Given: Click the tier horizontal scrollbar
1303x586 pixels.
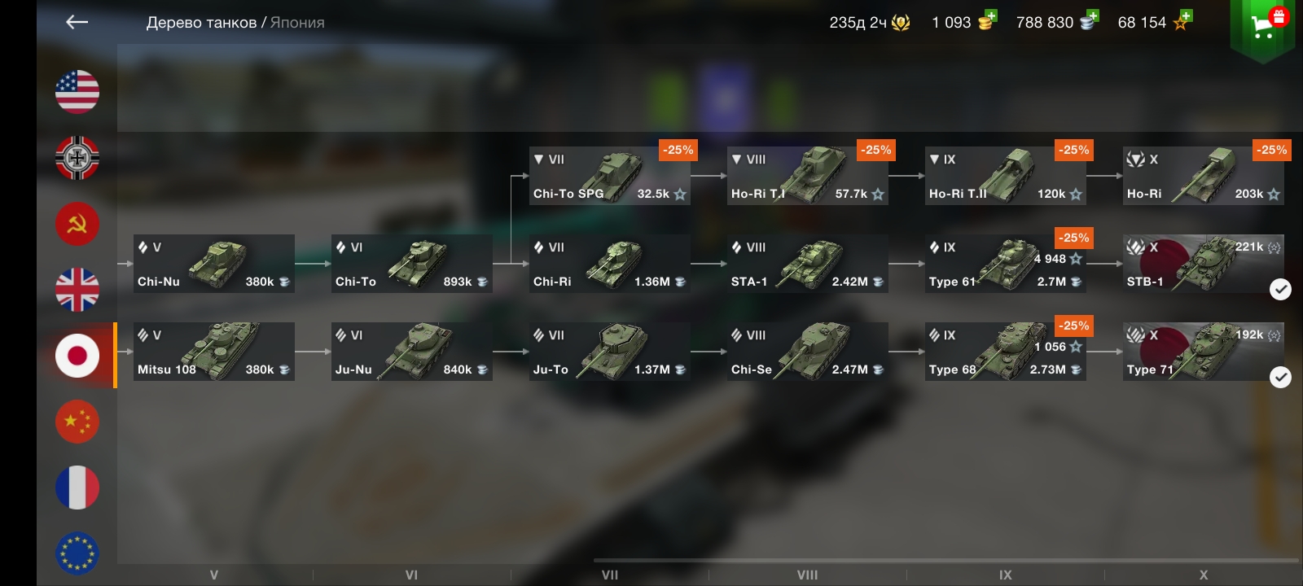Looking at the screenshot, I should 945,560.
